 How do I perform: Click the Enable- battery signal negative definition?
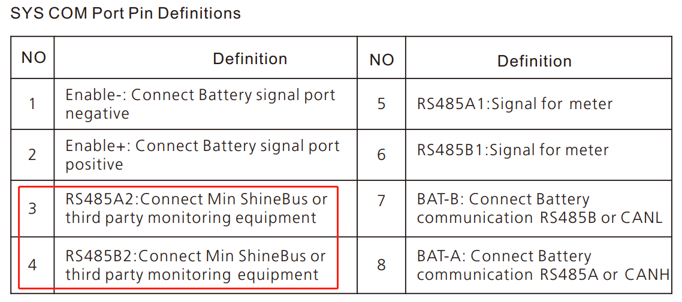[x=200, y=104]
